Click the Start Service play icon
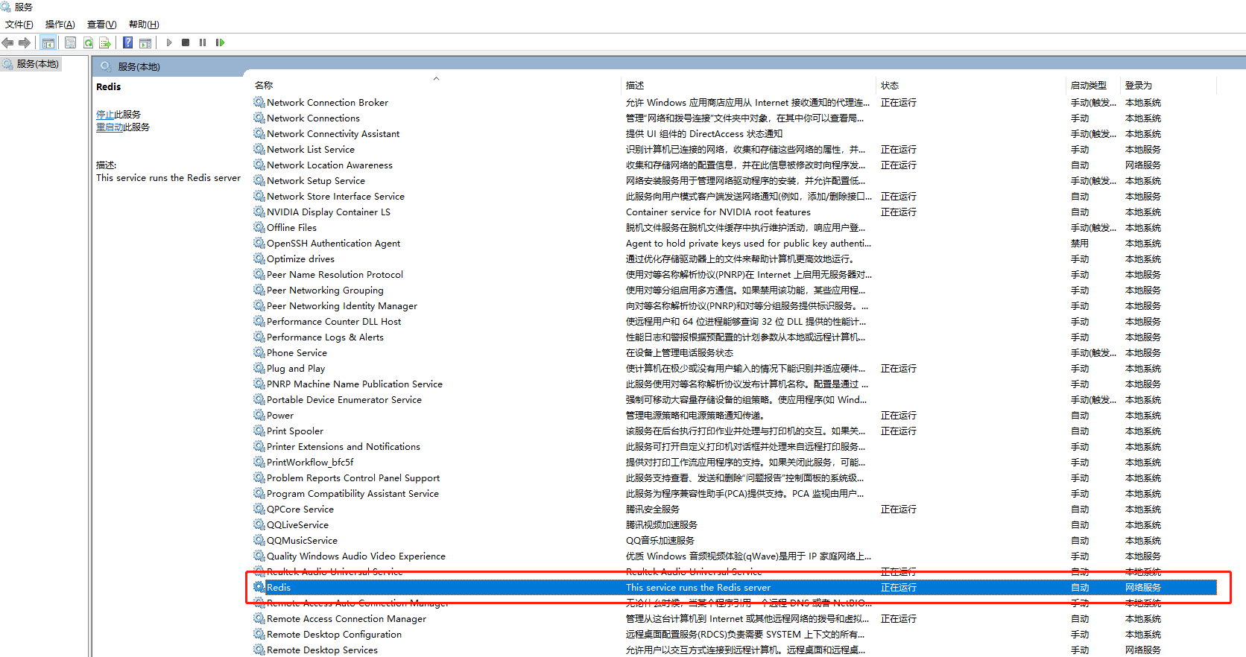 tap(169, 42)
